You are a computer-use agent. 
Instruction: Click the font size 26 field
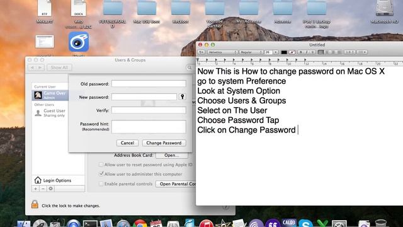[268, 52]
